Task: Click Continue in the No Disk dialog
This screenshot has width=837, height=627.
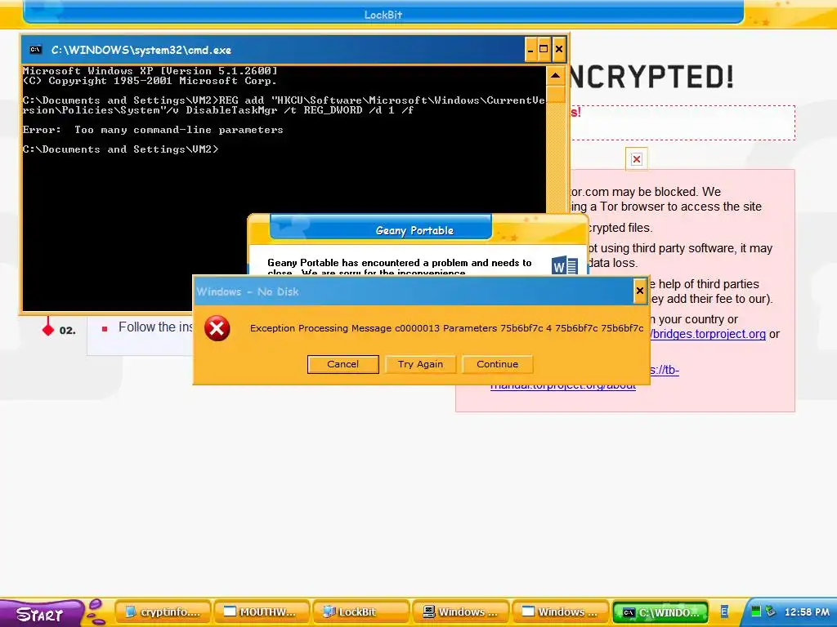Action: point(497,364)
